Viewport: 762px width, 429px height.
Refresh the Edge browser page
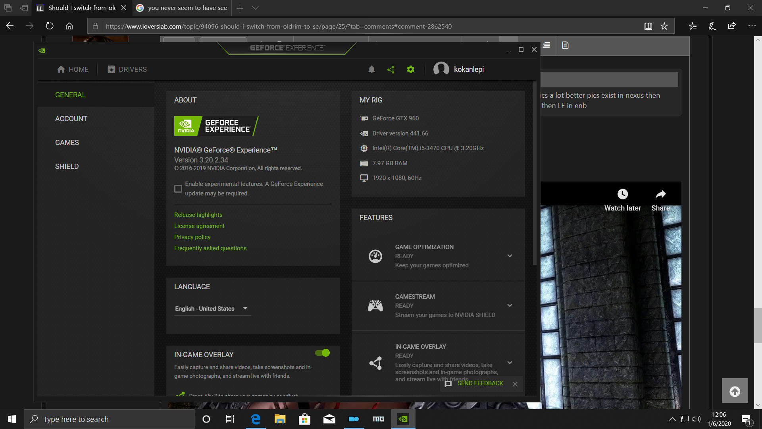click(x=50, y=26)
